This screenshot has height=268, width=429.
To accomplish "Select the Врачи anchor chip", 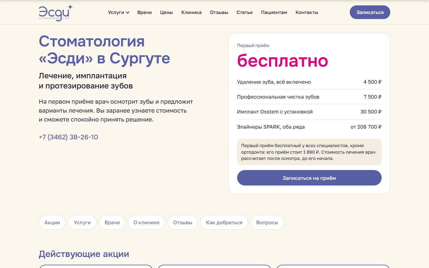I will tap(112, 222).
